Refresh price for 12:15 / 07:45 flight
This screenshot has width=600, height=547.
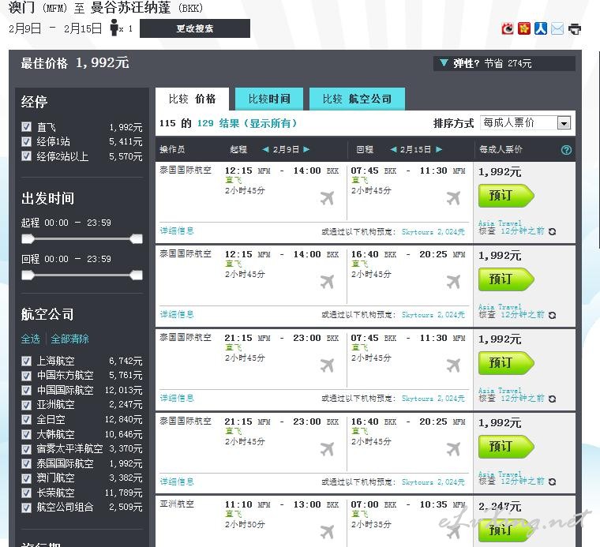tap(552, 231)
